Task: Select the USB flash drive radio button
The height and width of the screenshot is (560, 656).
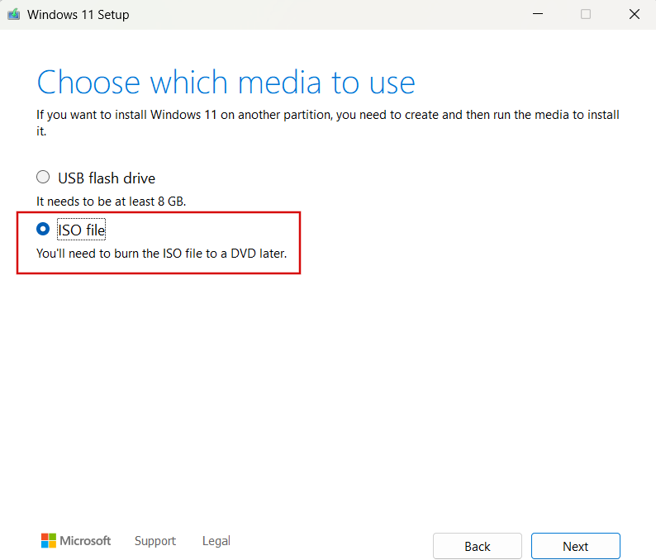Action: [43, 178]
